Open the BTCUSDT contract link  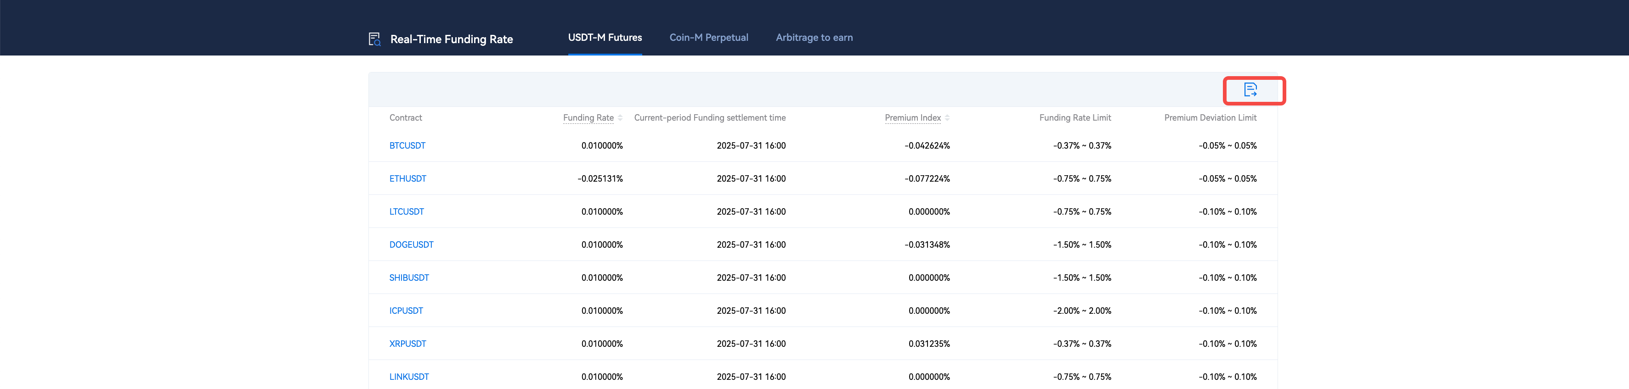(x=407, y=146)
